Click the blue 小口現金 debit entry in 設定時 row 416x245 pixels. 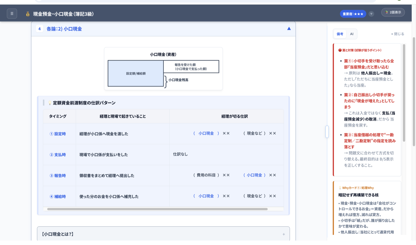pos(206,133)
